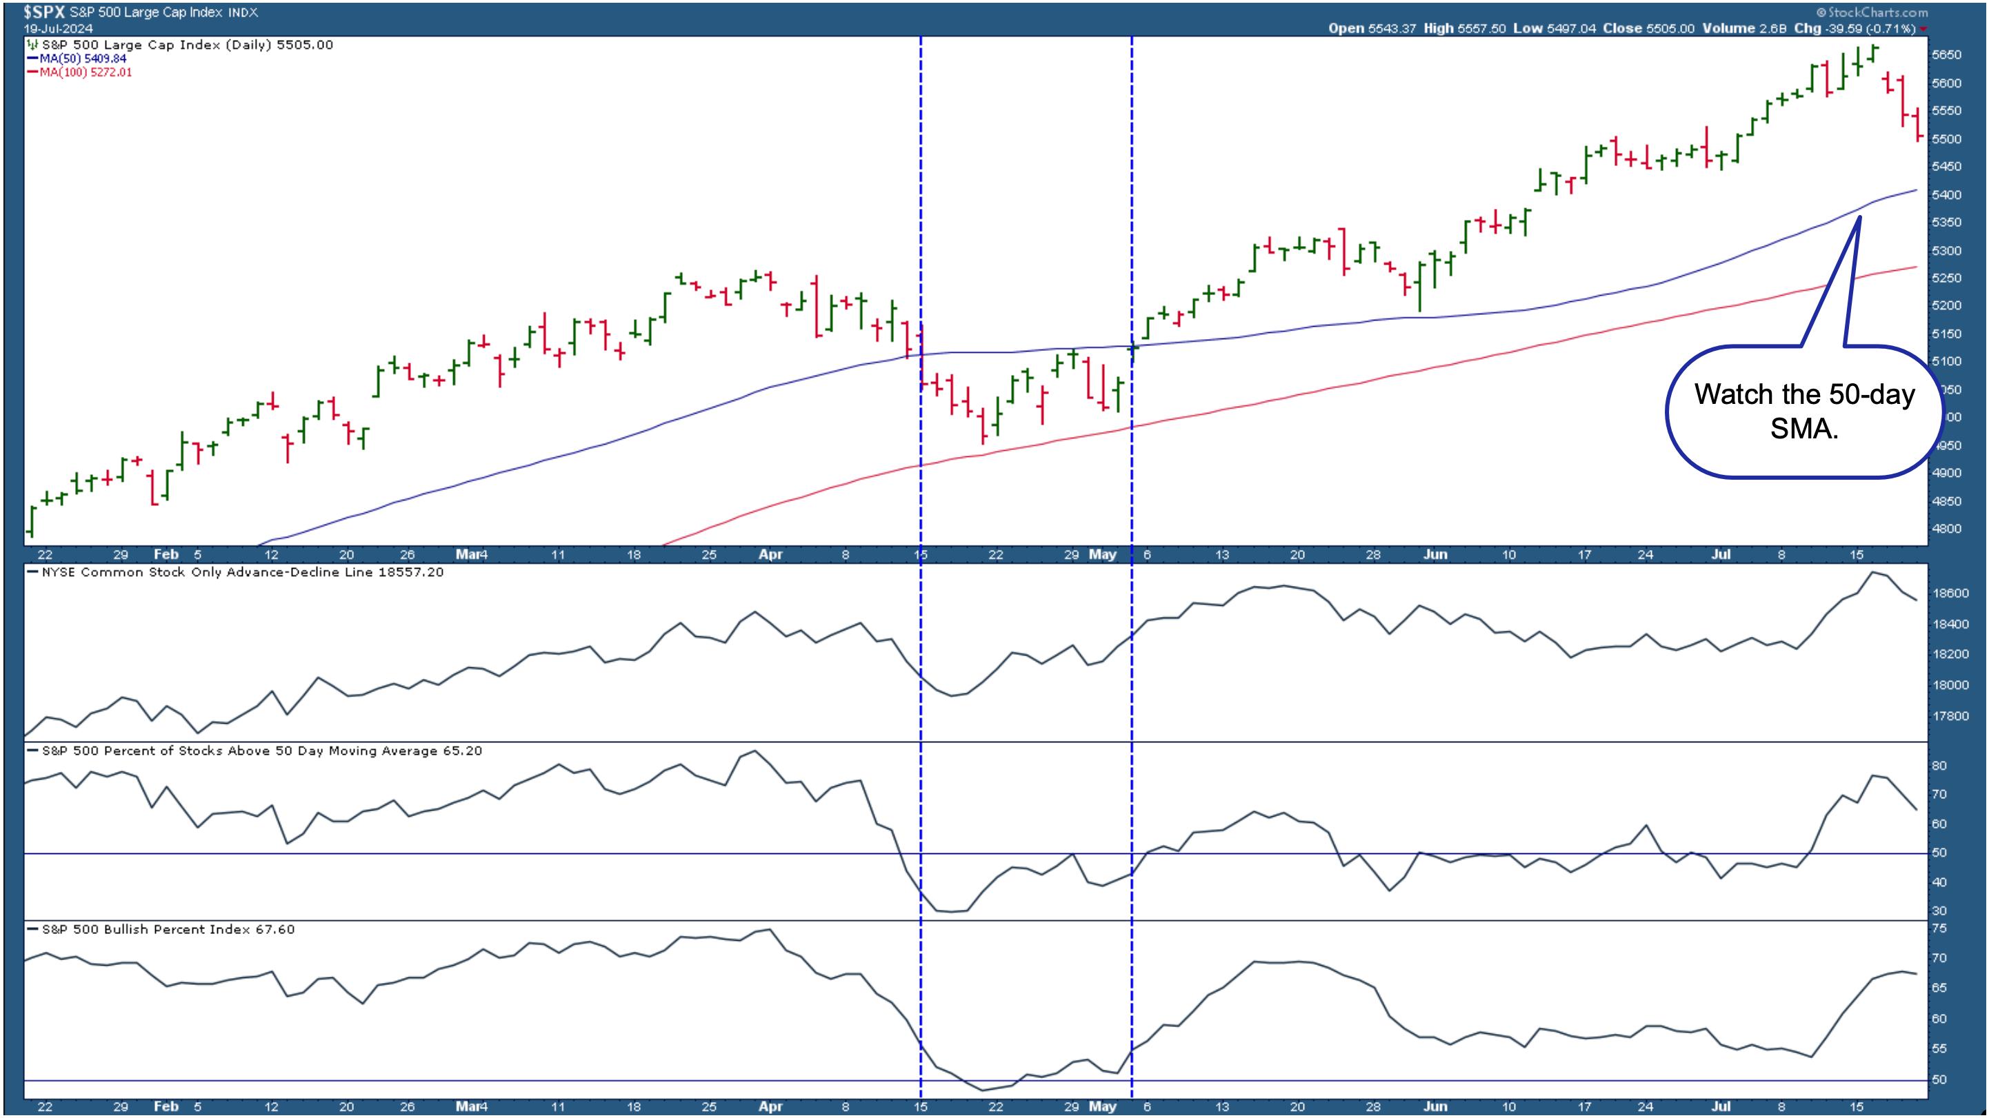Image resolution: width=1989 pixels, height=1118 pixels.
Task: Click the 'Apr' label on bottom date axis
Action: pos(770,1106)
